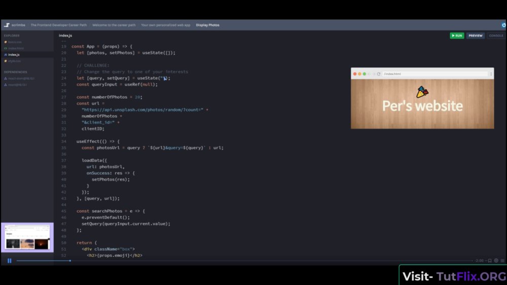
Task: Click the green dot in preview window
Action: [x=365, y=74]
